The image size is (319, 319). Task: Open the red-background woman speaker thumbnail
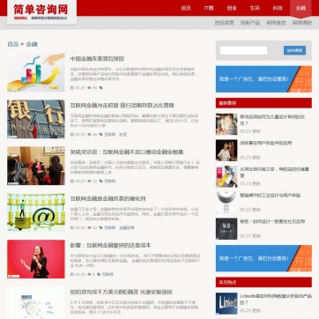36,259
